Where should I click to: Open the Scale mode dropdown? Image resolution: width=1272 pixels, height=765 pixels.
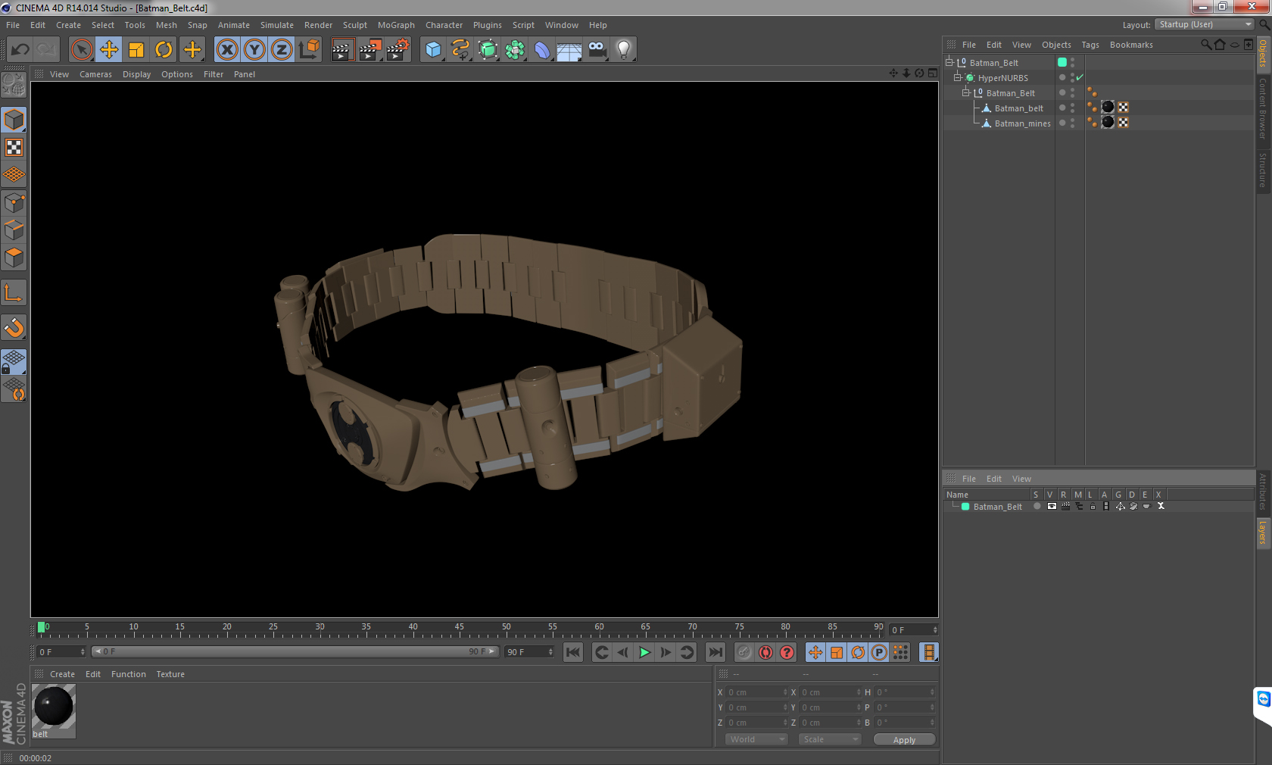click(830, 739)
